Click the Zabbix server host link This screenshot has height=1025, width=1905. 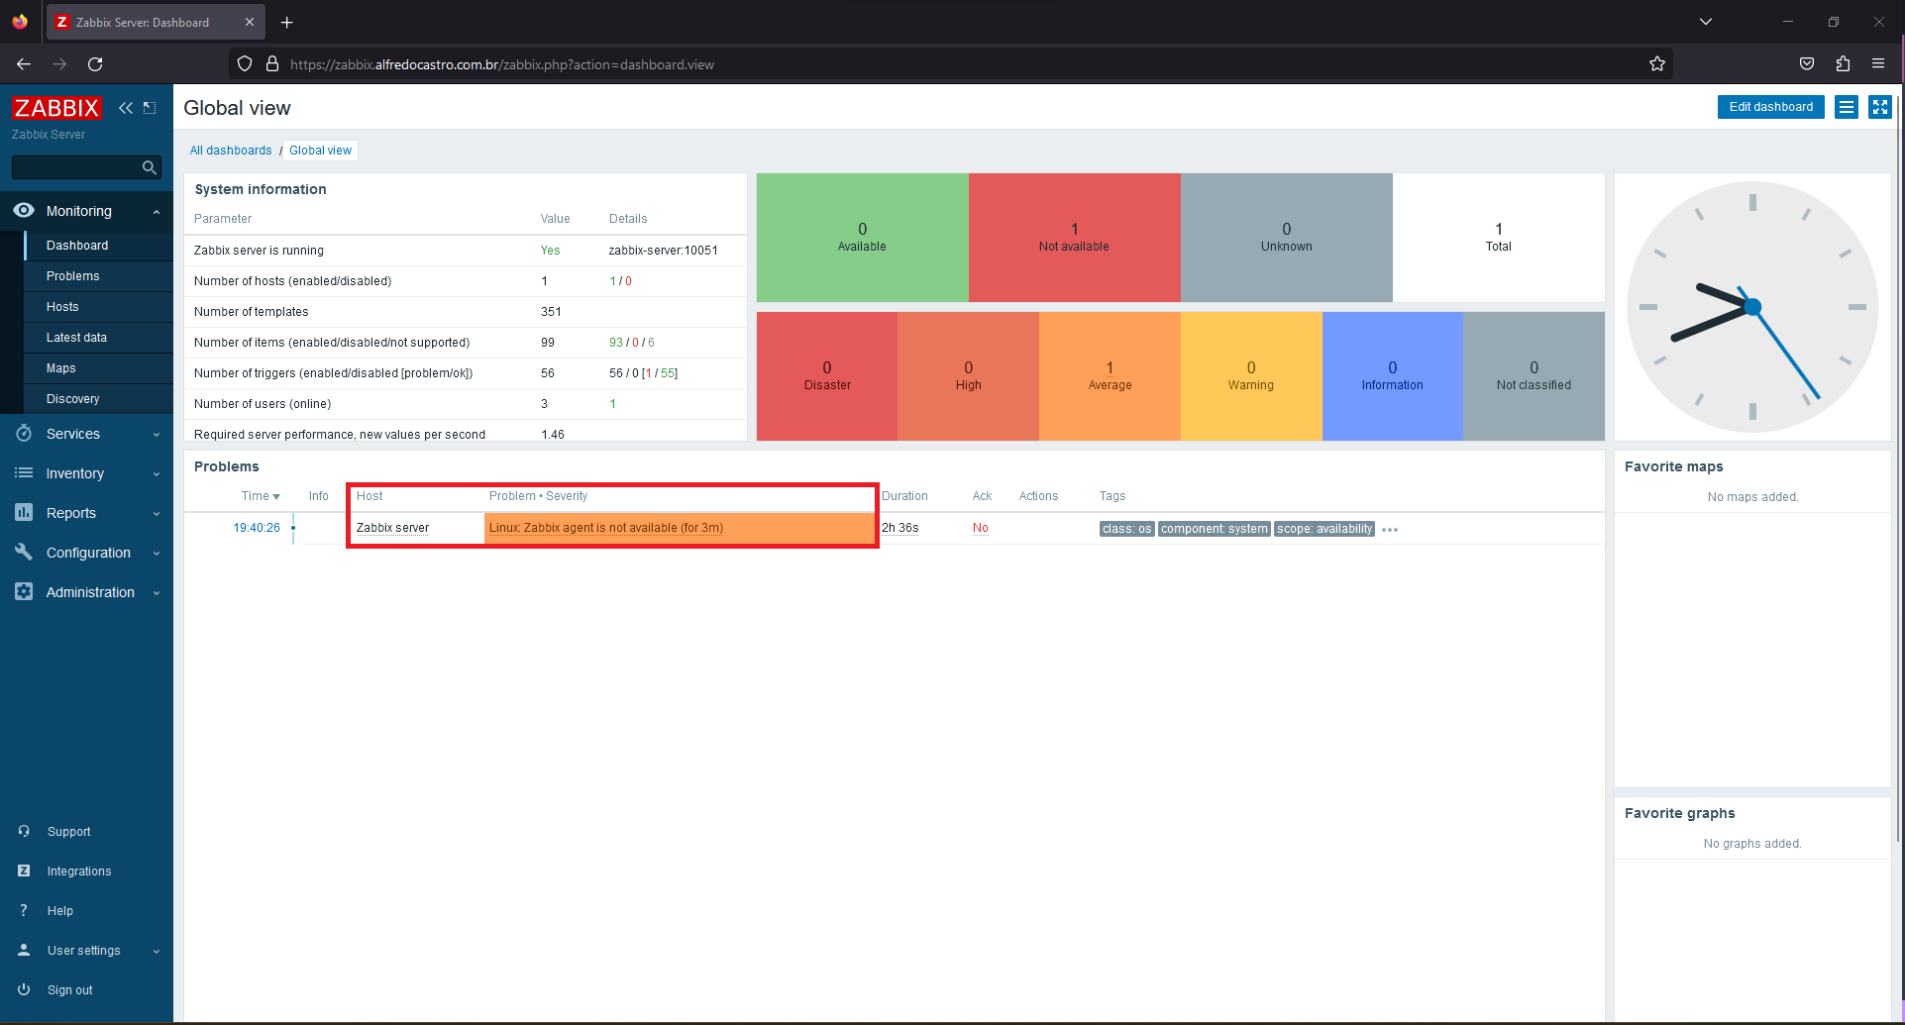click(x=392, y=528)
